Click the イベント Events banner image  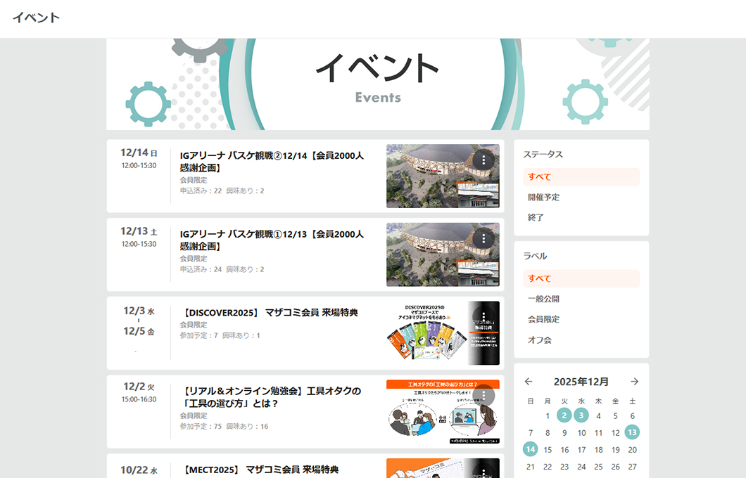(x=378, y=84)
